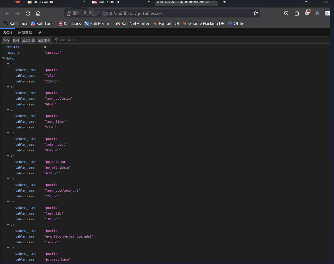Collapse data item 4
334x264 pixels.
8,156
